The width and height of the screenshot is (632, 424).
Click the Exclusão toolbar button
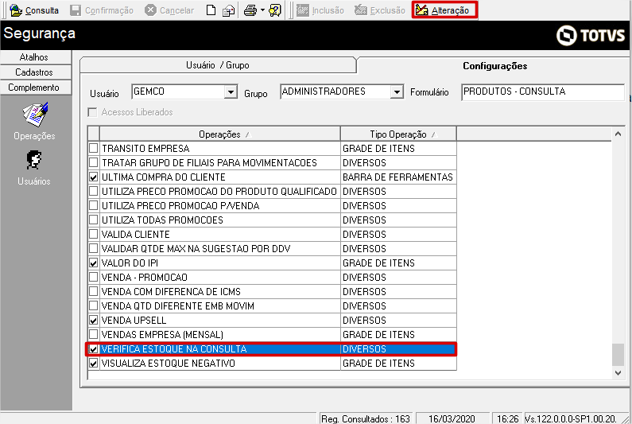pos(380,10)
